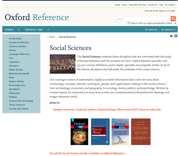Image resolution: width=178 pixels, height=156 pixels.
Task: Enable search within my subject specializations checkbox
Action: tap(129, 23)
